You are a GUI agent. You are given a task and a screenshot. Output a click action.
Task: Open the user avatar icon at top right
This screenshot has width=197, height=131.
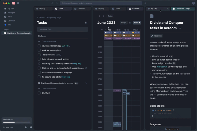click(194, 3)
